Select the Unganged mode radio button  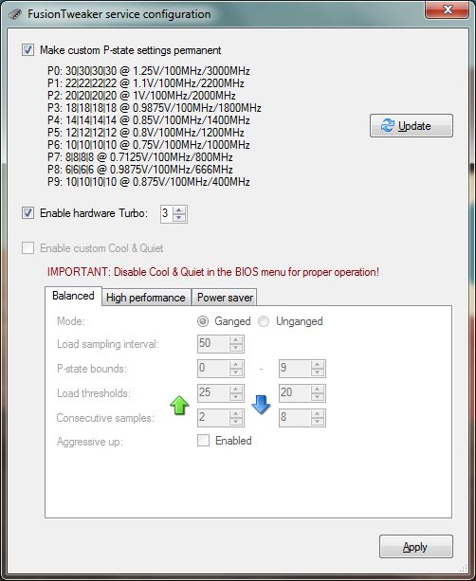point(264,321)
